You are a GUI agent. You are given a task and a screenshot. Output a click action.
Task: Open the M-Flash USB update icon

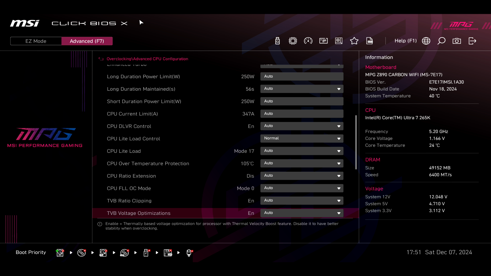pos(277,41)
